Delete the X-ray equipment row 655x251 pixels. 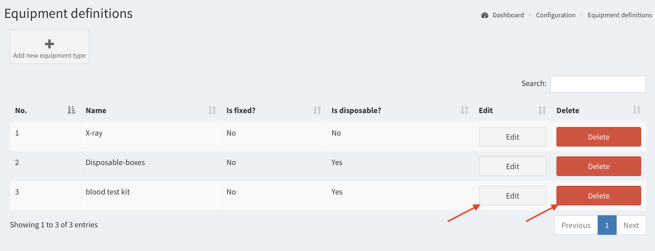click(598, 137)
